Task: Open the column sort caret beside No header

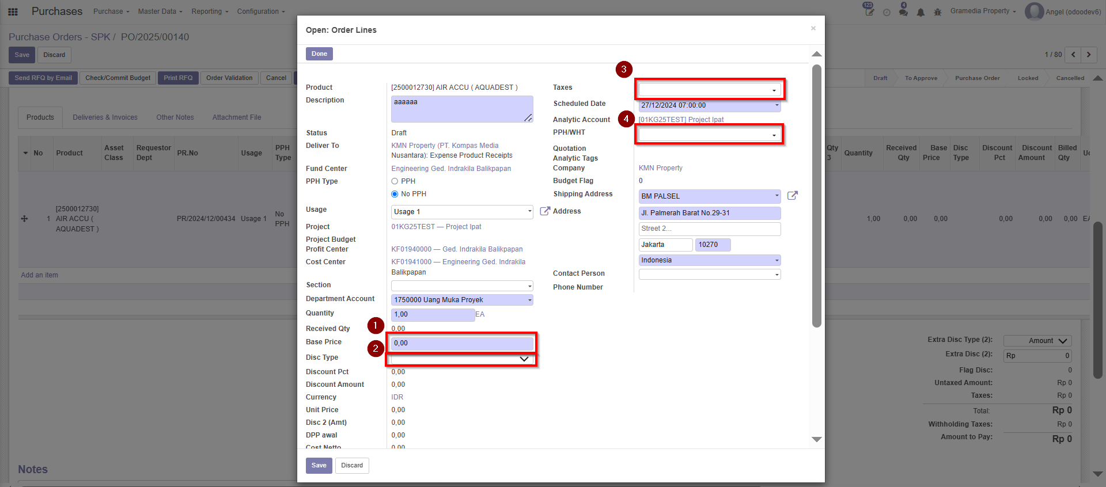Action: [x=25, y=153]
